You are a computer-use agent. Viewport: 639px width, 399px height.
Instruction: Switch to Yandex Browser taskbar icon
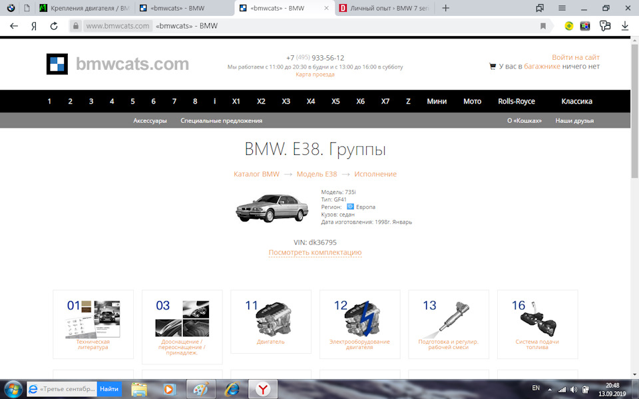[264, 389]
